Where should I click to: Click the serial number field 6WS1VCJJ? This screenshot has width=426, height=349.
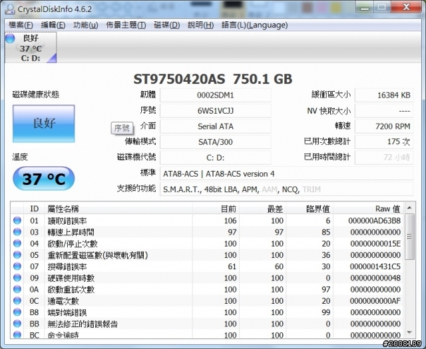coord(216,111)
